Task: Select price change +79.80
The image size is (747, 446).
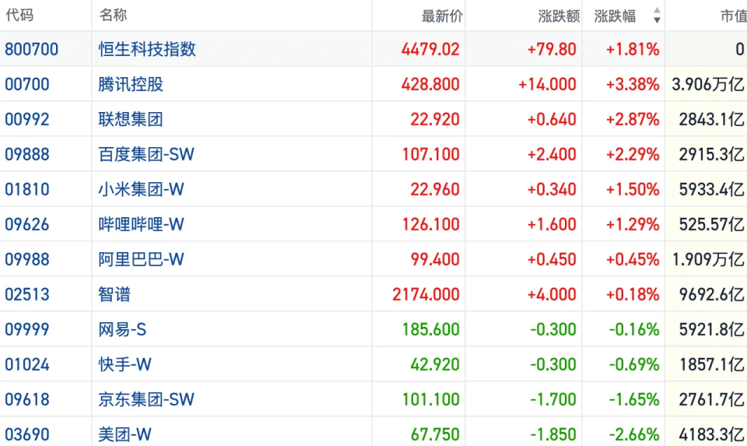Action: coord(552,49)
